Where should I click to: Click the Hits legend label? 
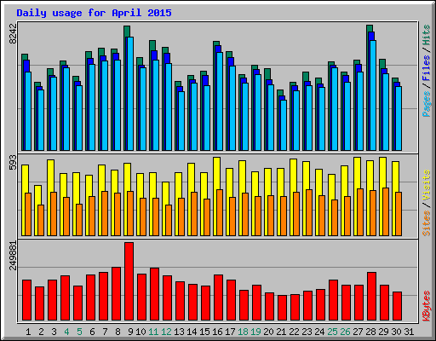(x=427, y=35)
